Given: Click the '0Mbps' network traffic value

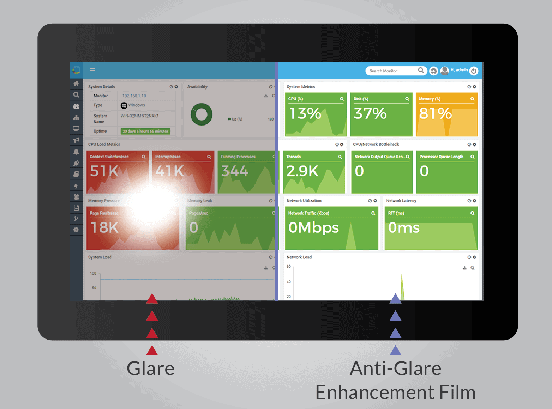Looking at the screenshot, I should pos(313,228).
